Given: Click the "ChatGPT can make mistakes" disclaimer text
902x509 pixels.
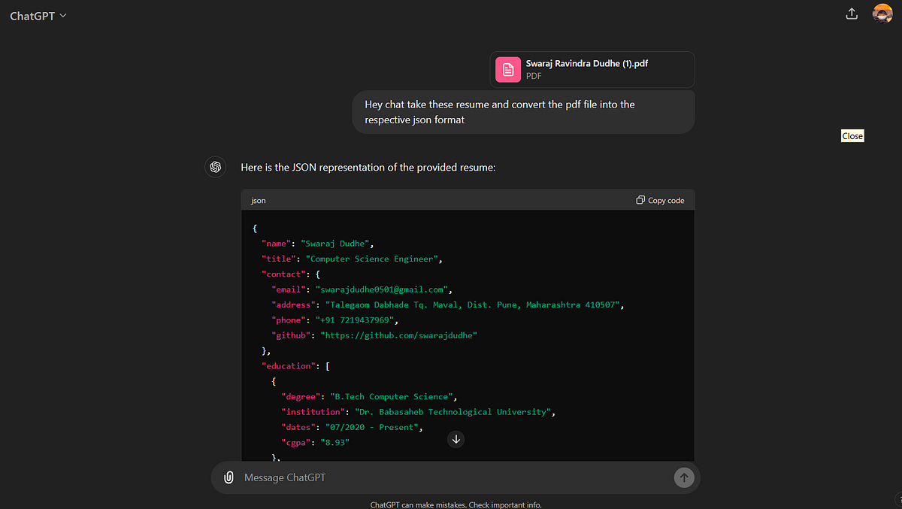Looking at the screenshot, I should click(456, 504).
